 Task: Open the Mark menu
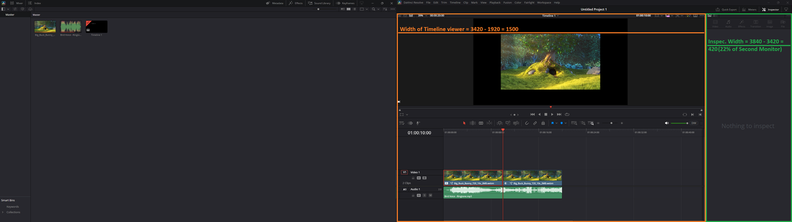474,2
